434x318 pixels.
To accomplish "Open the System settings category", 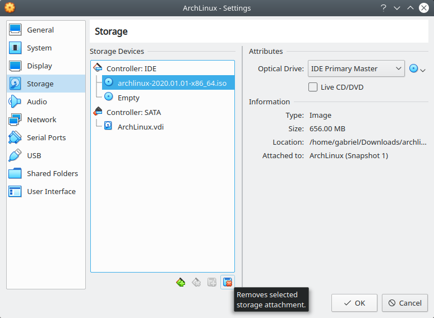I will tap(46, 48).
